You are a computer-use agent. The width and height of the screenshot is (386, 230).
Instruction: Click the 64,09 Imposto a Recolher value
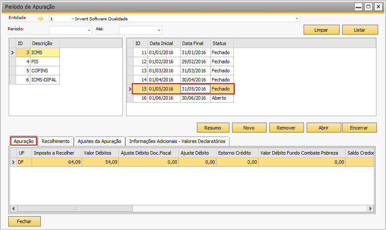coord(57,162)
